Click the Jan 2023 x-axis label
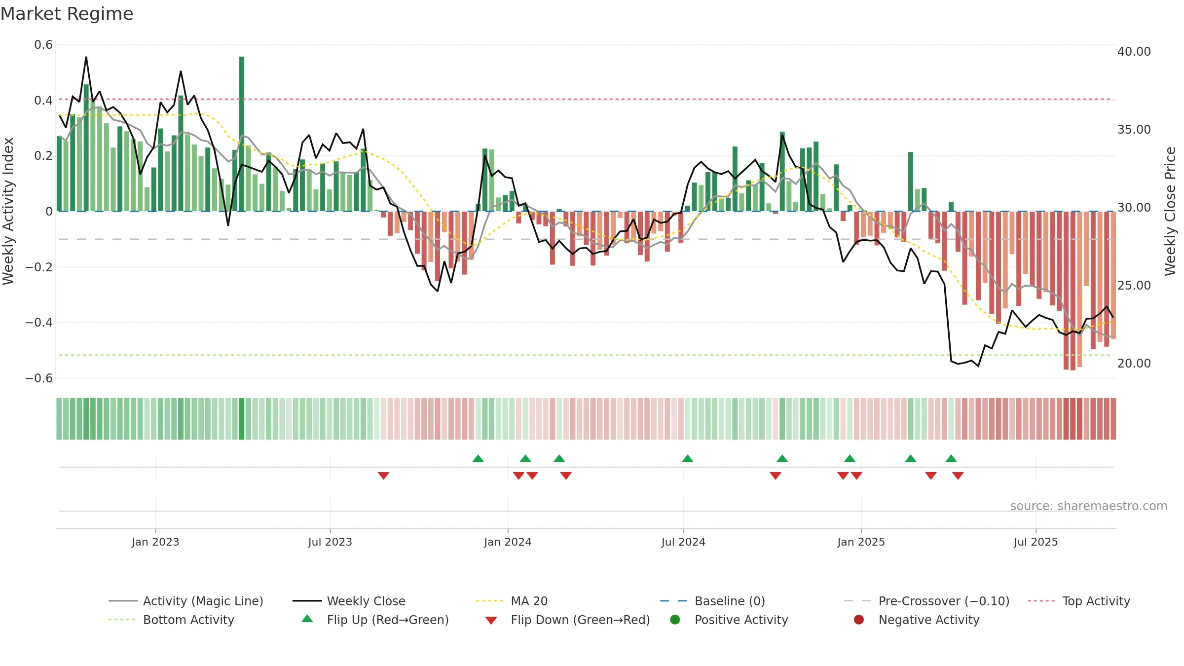 pyautogui.click(x=155, y=542)
